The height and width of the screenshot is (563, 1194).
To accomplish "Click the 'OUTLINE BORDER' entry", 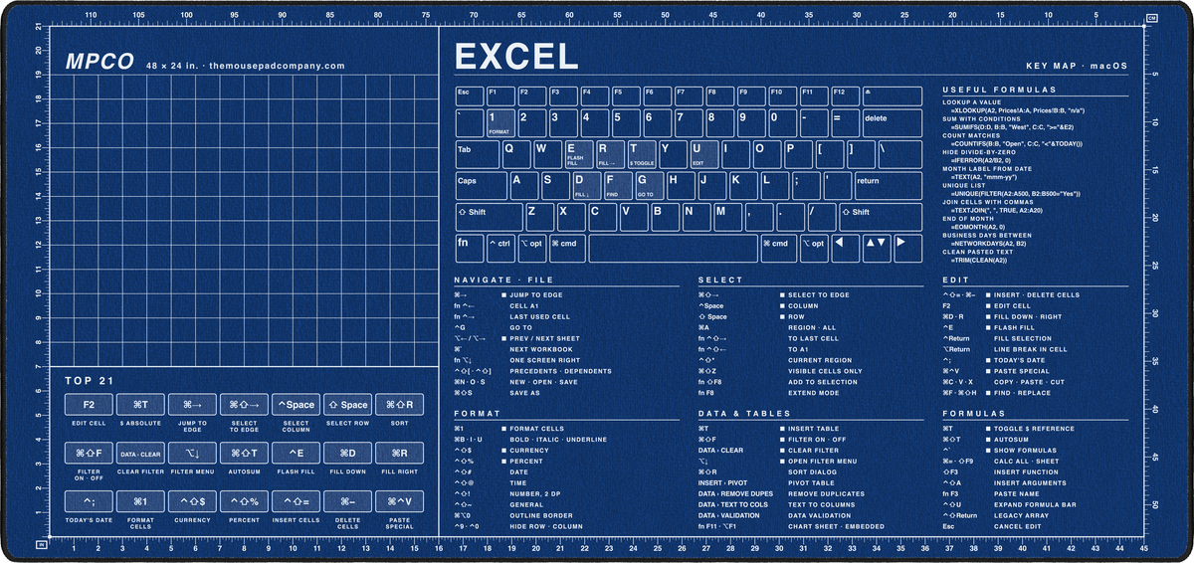I will tap(541, 515).
